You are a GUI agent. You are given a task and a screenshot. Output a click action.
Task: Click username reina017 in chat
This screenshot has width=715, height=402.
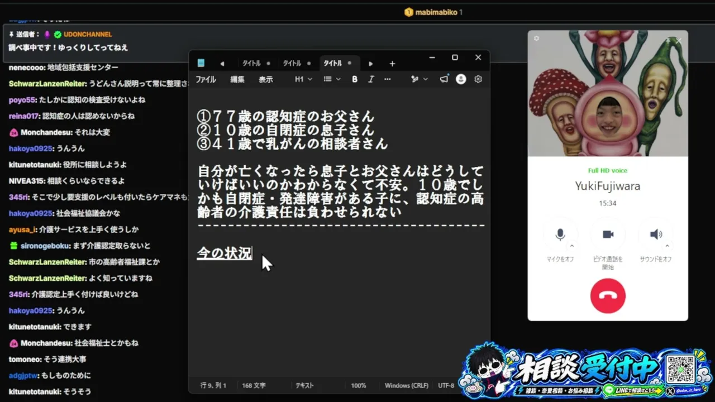[x=24, y=116]
